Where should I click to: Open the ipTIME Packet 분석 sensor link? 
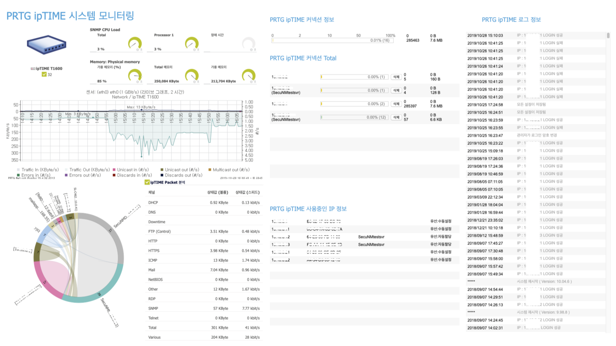(x=167, y=182)
